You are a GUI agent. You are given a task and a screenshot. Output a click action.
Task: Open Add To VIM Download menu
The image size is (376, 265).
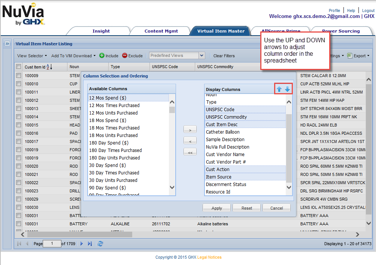coord(73,56)
